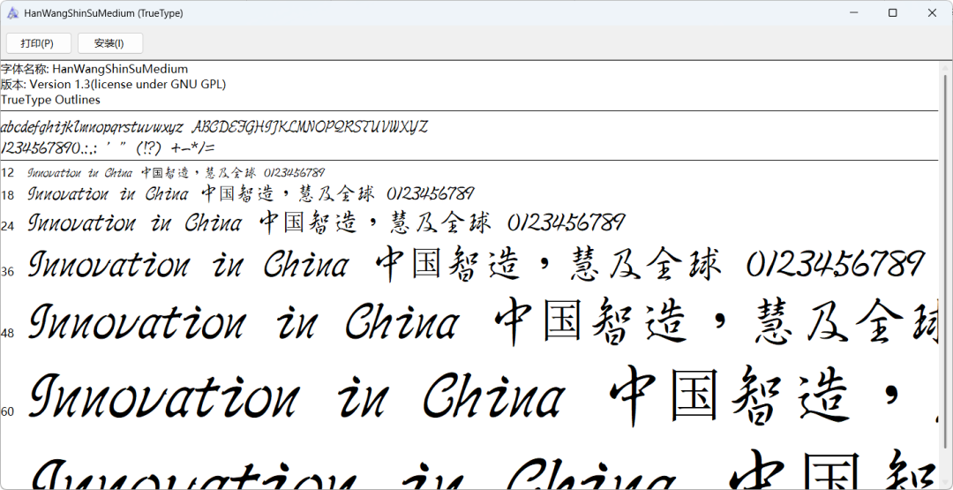Click the size label 24
This screenshot has width=953, height=490.
click(7, 226)
